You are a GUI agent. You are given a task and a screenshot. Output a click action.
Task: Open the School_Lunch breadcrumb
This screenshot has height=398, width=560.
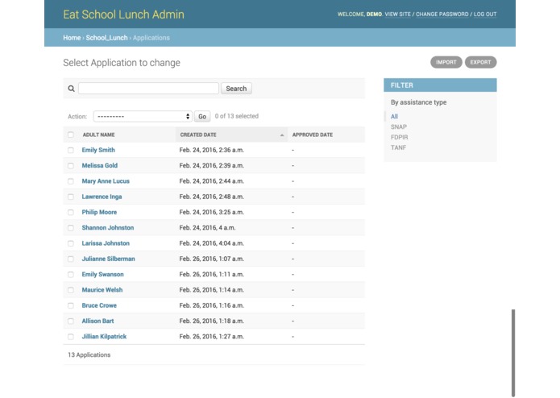pos(106,38)
